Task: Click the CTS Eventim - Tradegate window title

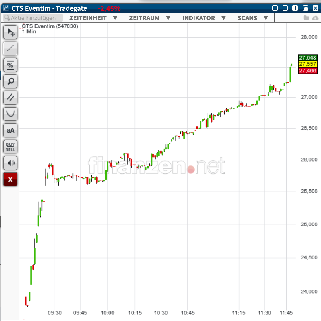Action: pyautogui.click(x=49, y=8)
